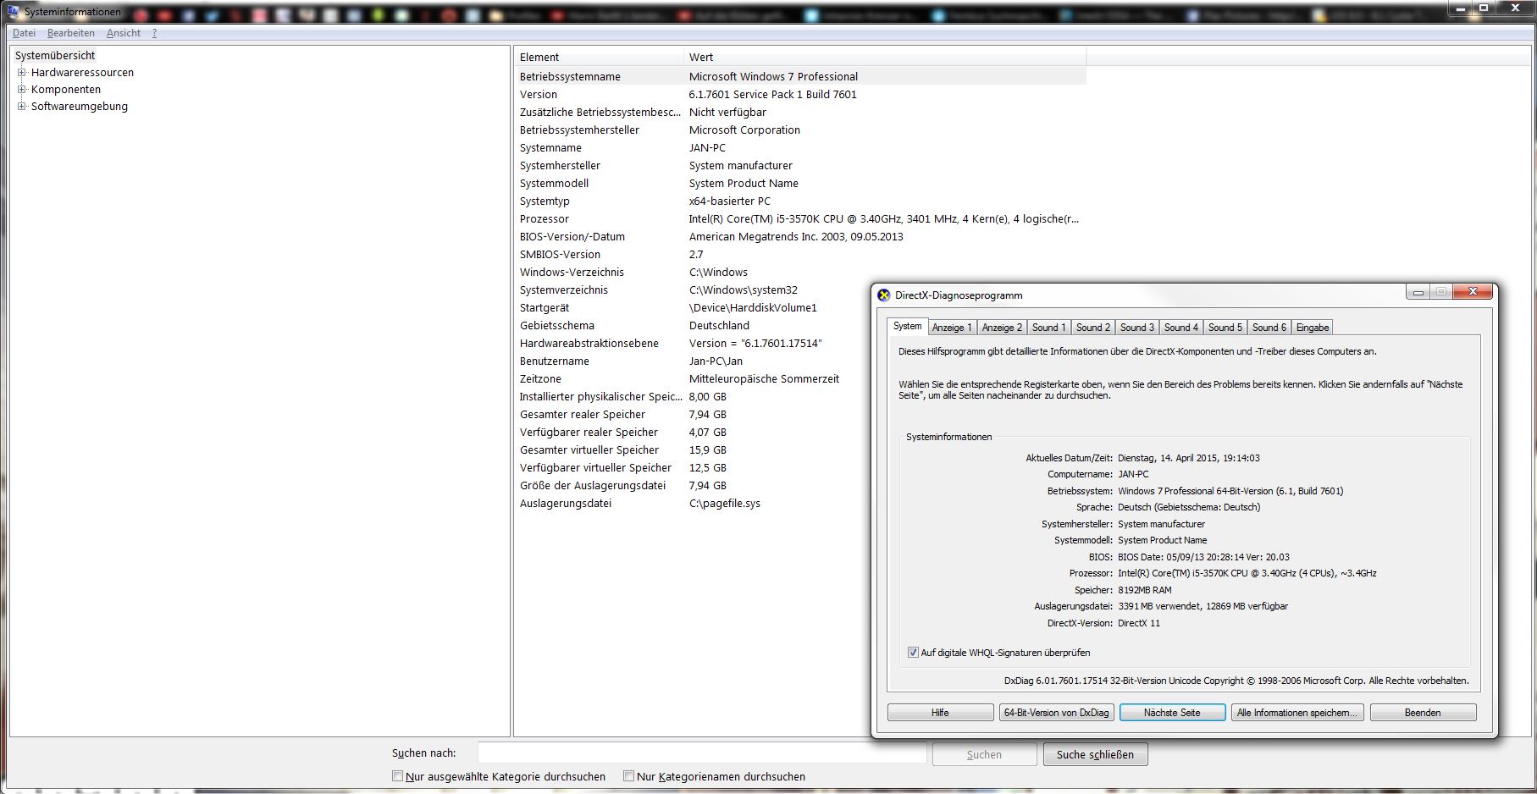Expand the Softwareumgebung node

[x=22, y=106]
